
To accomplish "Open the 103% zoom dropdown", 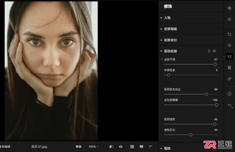I will [93, 146].
